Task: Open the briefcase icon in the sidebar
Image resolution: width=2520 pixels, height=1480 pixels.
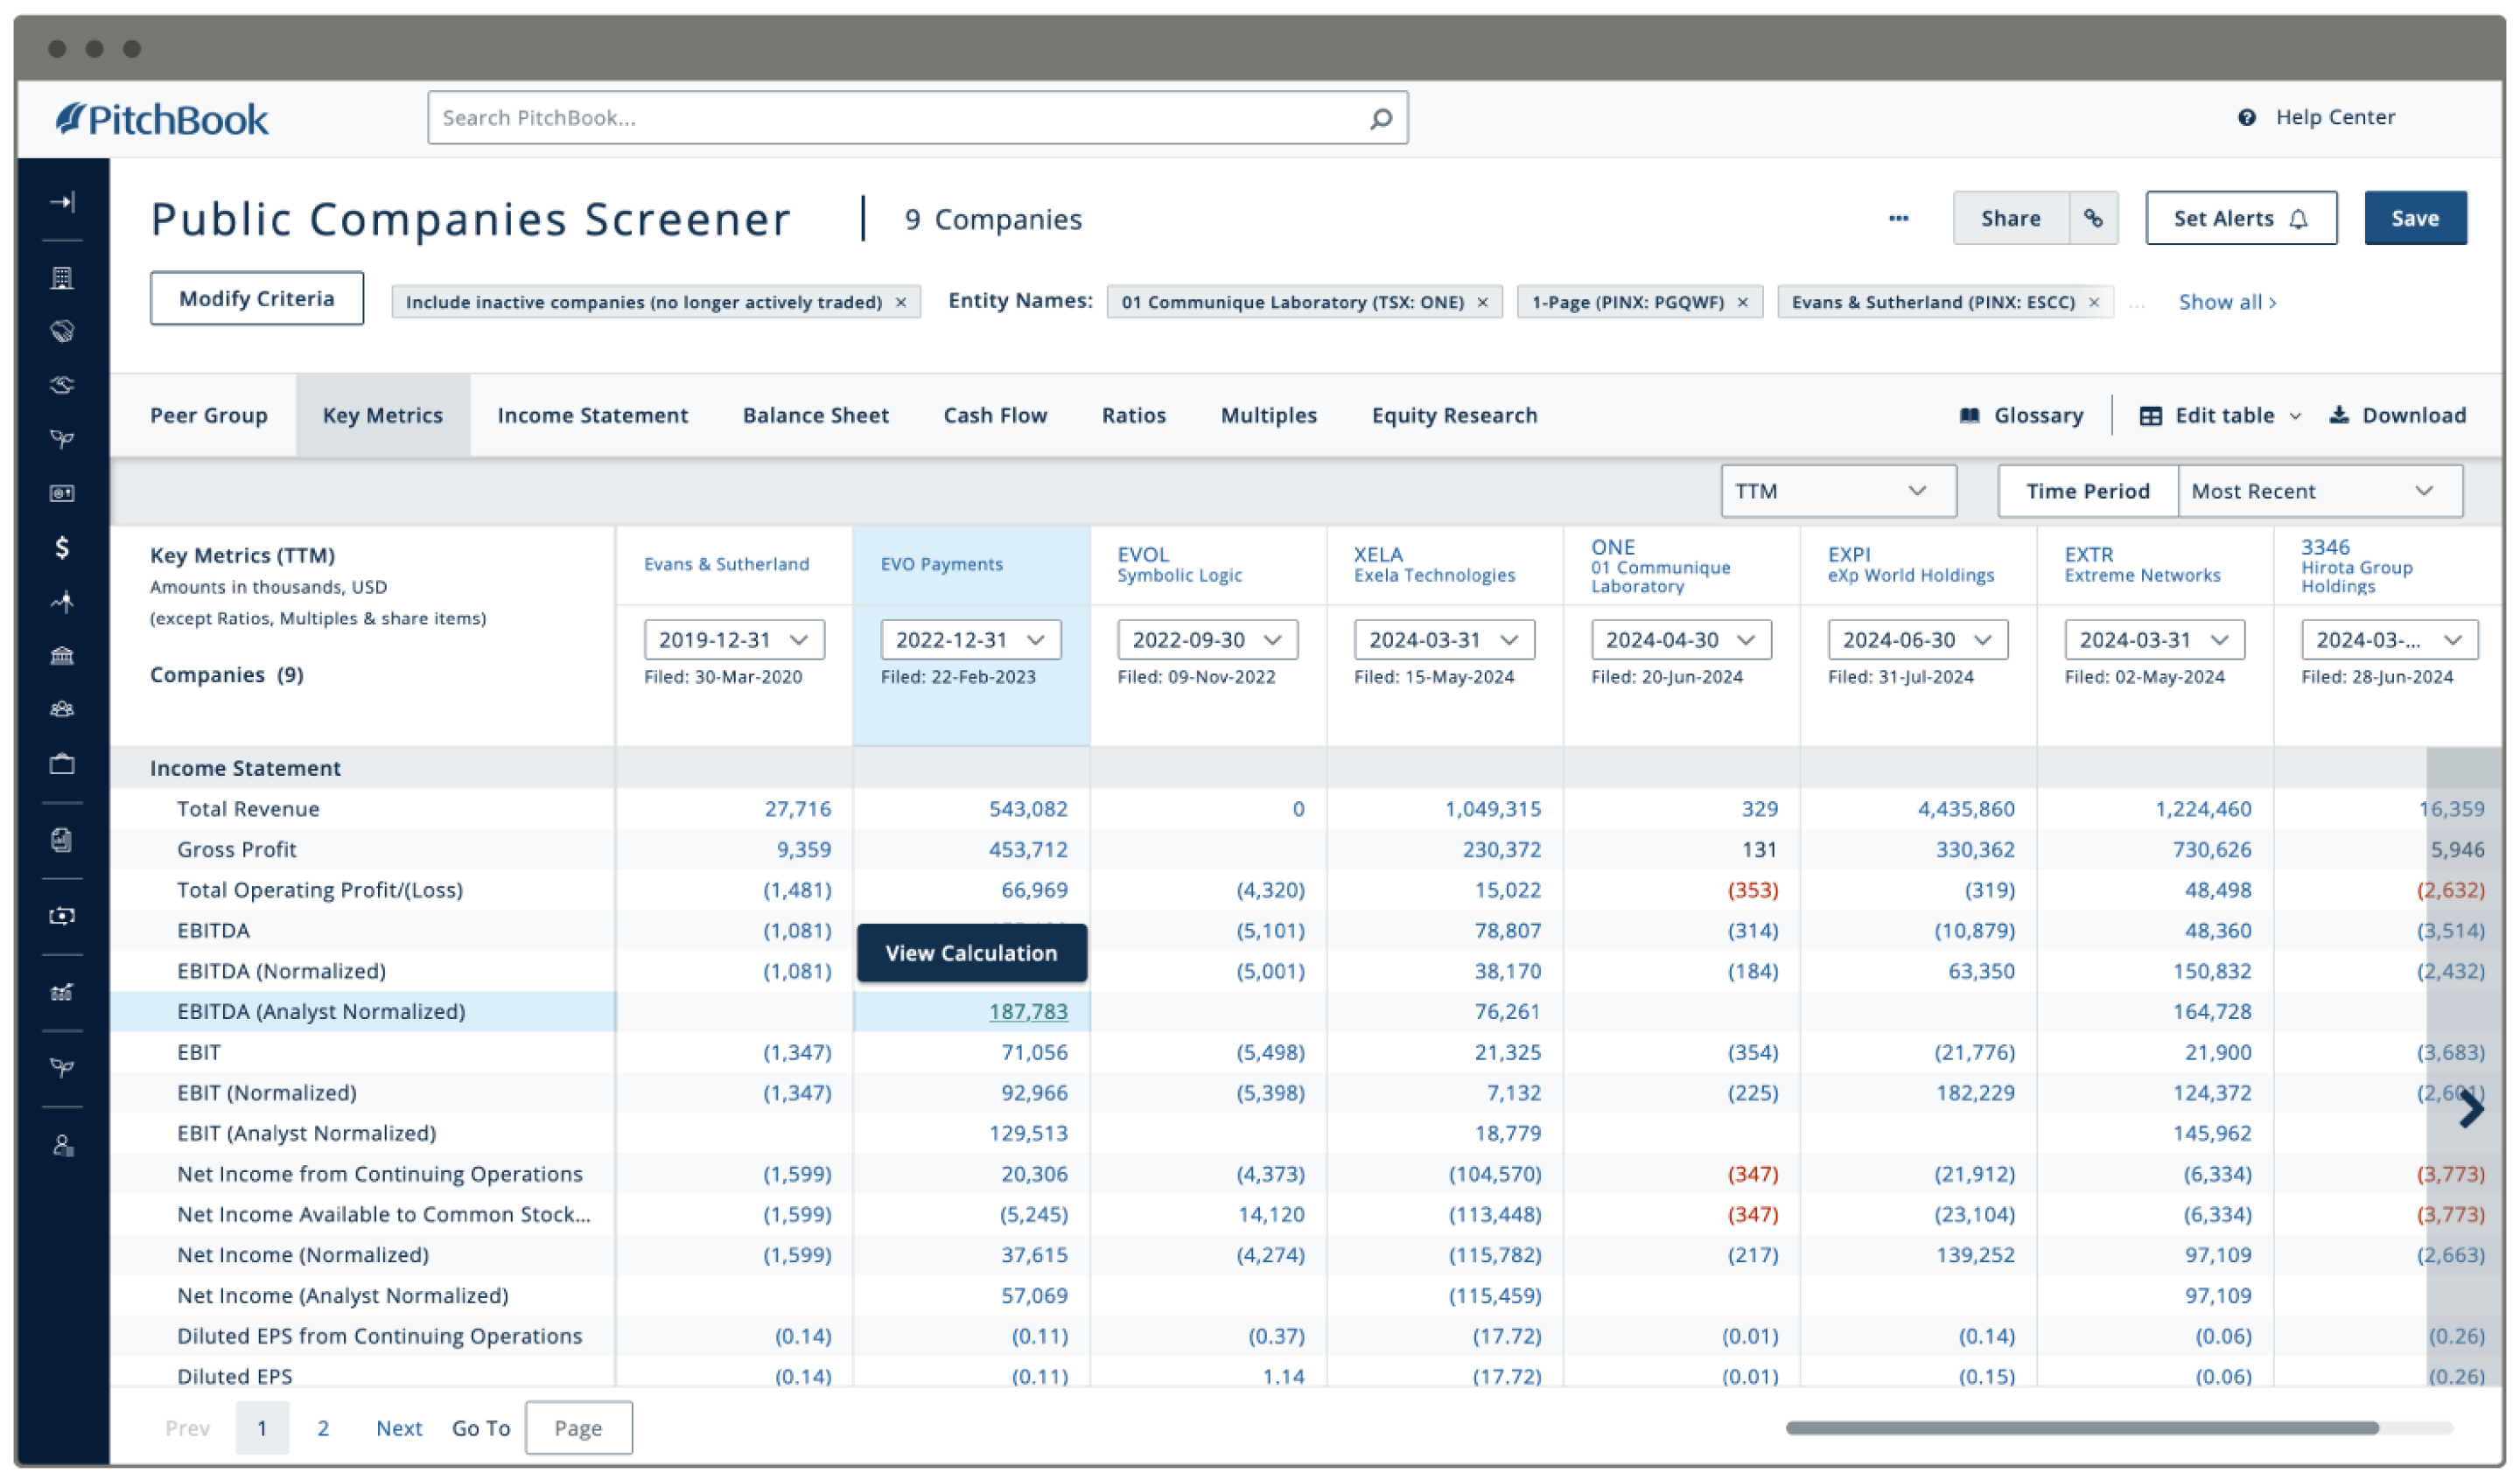Action: (65, 763)
